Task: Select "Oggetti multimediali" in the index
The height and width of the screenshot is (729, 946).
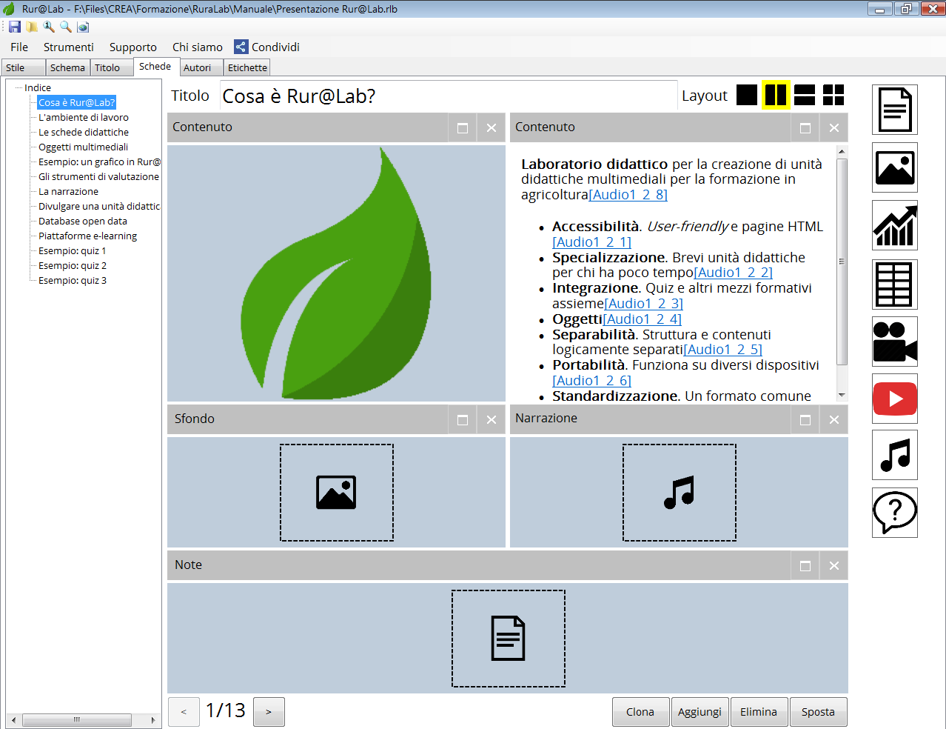Action: pos(83,147)
